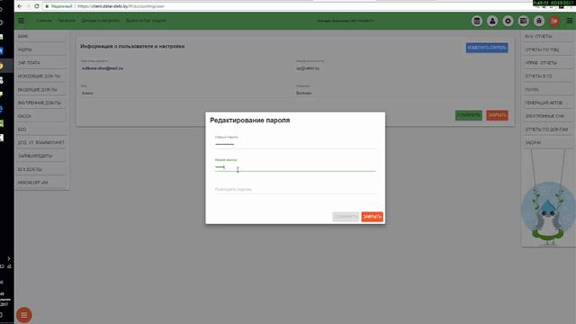Close the password dialog with orange ЗАКРЫТЬ
Screen dimensions: 576x324
pos(372,217)
